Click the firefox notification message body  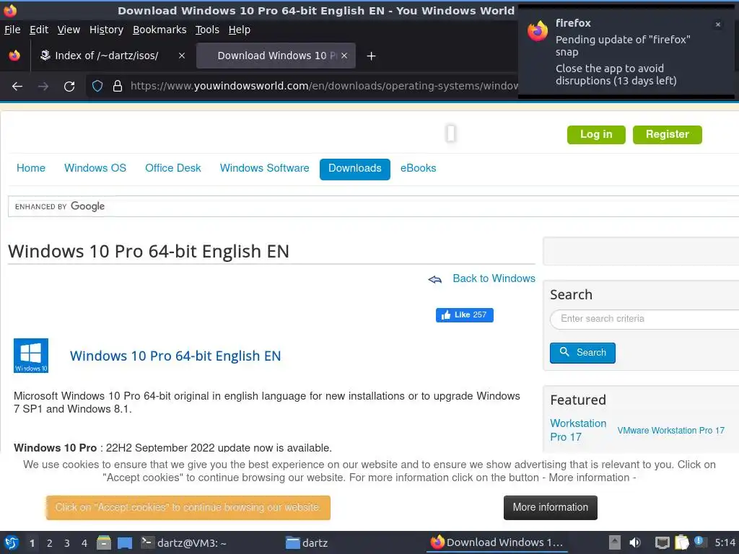click(x=622, y=61)
